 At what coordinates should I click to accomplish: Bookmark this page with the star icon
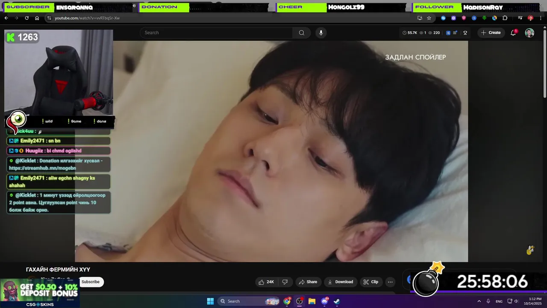pos(429,18)
